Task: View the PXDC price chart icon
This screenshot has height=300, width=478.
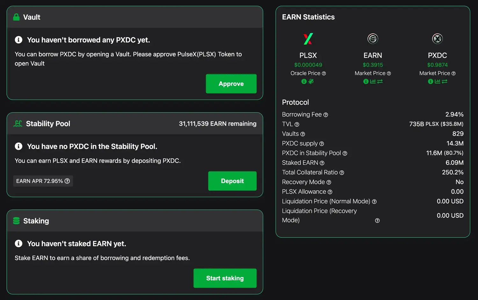Action: (437, 81)
